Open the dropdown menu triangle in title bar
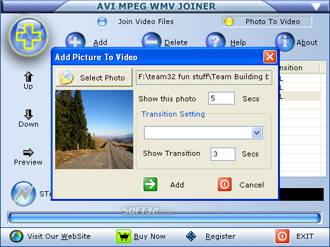The height and width of the screenshot is (247, 330). click(x=316, y=6)
